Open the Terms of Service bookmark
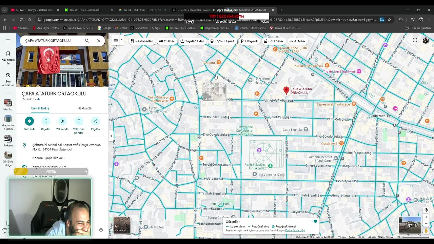 click(x=285, y=28)
